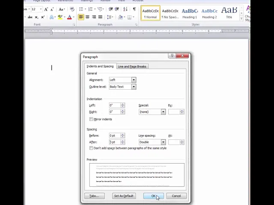Switch to Line and Page Breaks tab
Viewport: 274px width, 205px height.
(132, 67)
